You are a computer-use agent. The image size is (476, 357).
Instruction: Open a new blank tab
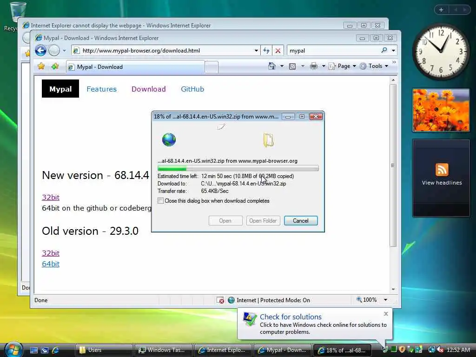(212, 67)
